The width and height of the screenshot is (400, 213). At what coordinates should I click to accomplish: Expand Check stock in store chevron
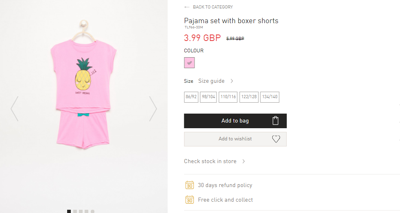pos(244,161)
